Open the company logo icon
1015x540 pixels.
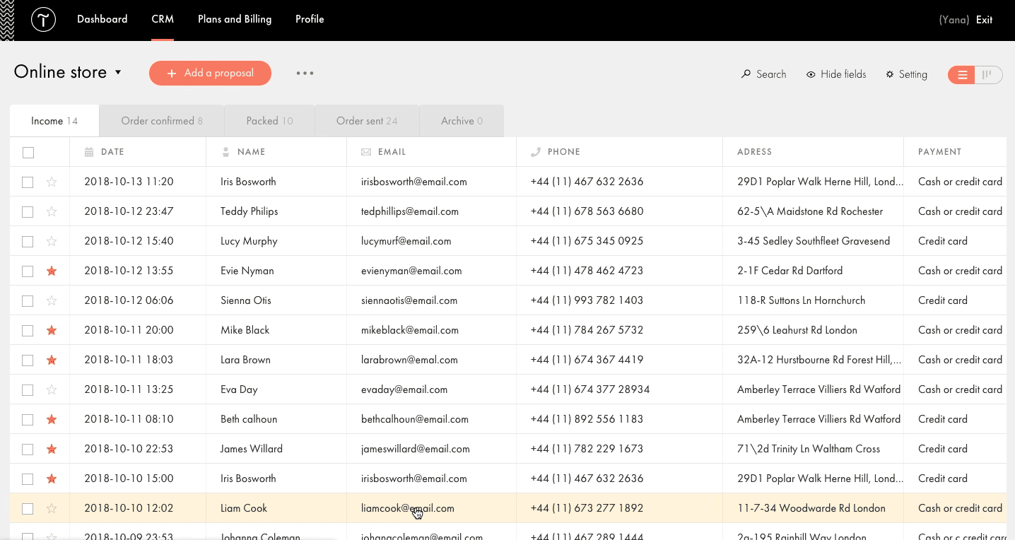(43, 20)
